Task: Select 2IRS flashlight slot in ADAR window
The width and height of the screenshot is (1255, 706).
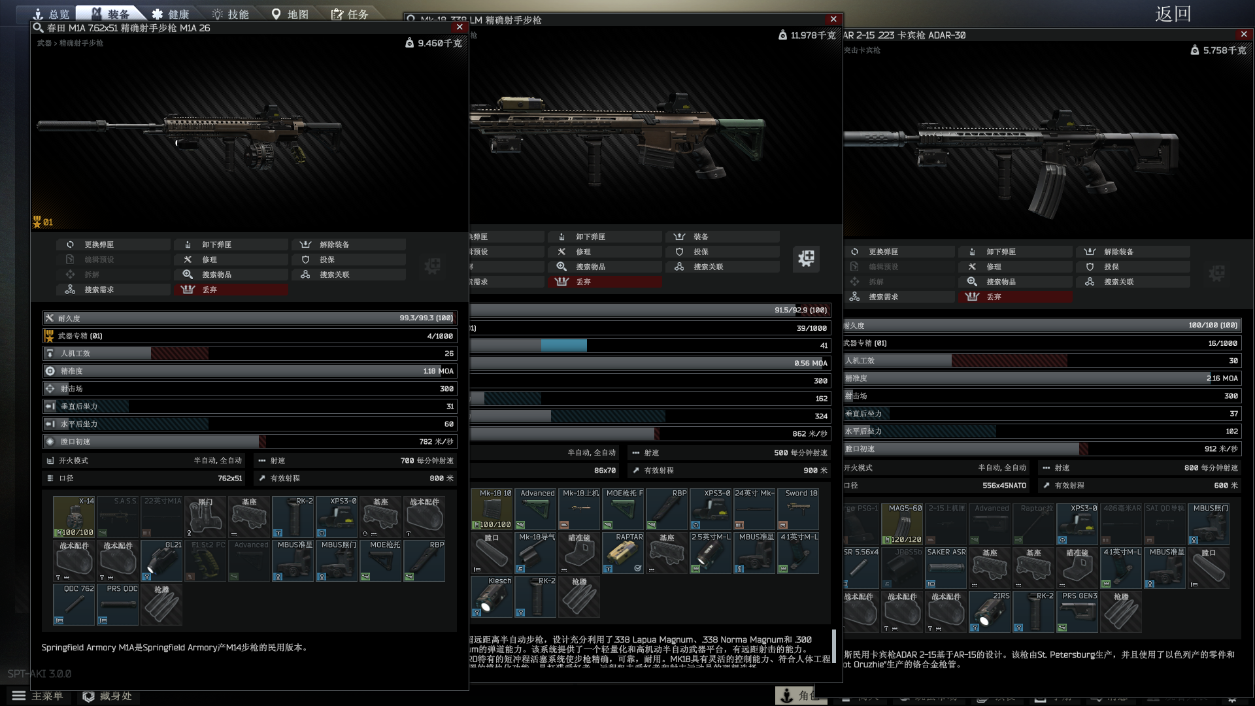Action: point(990,612)
